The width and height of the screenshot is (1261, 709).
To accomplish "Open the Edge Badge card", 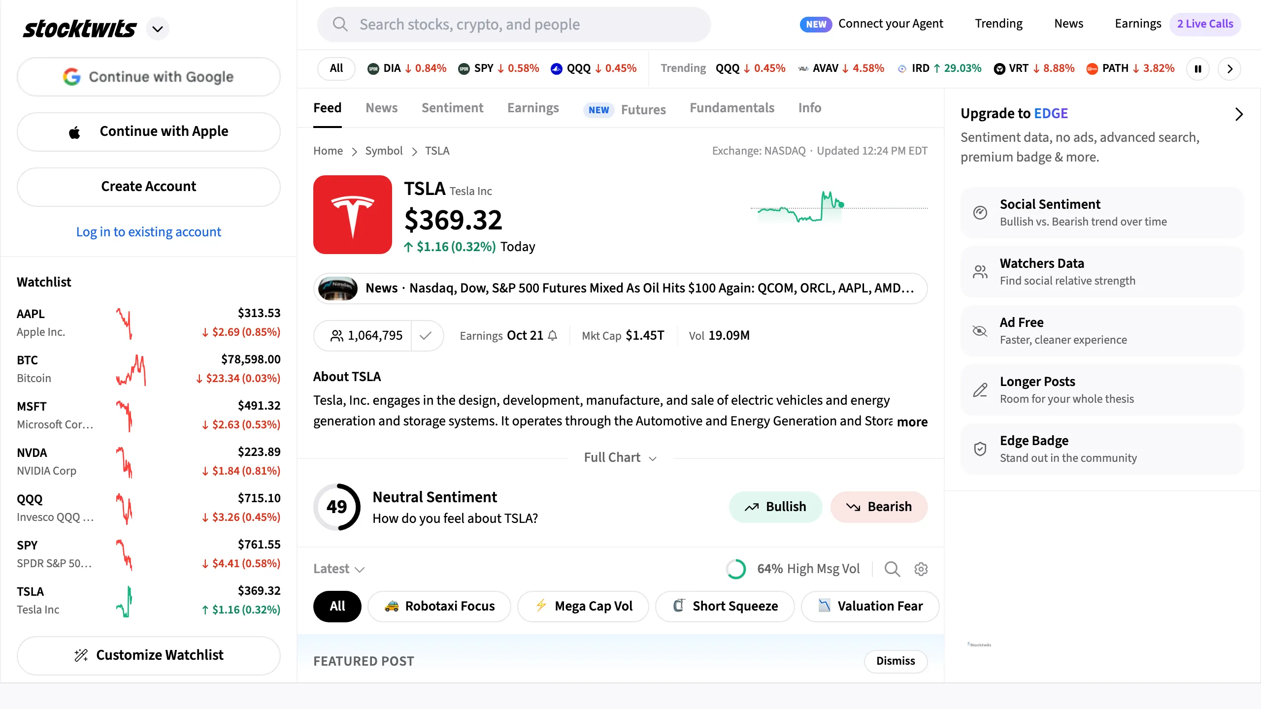I will click(x=1102, y=449).
